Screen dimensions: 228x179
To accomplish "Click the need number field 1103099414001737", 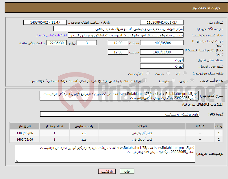I will tap(162, 23).
